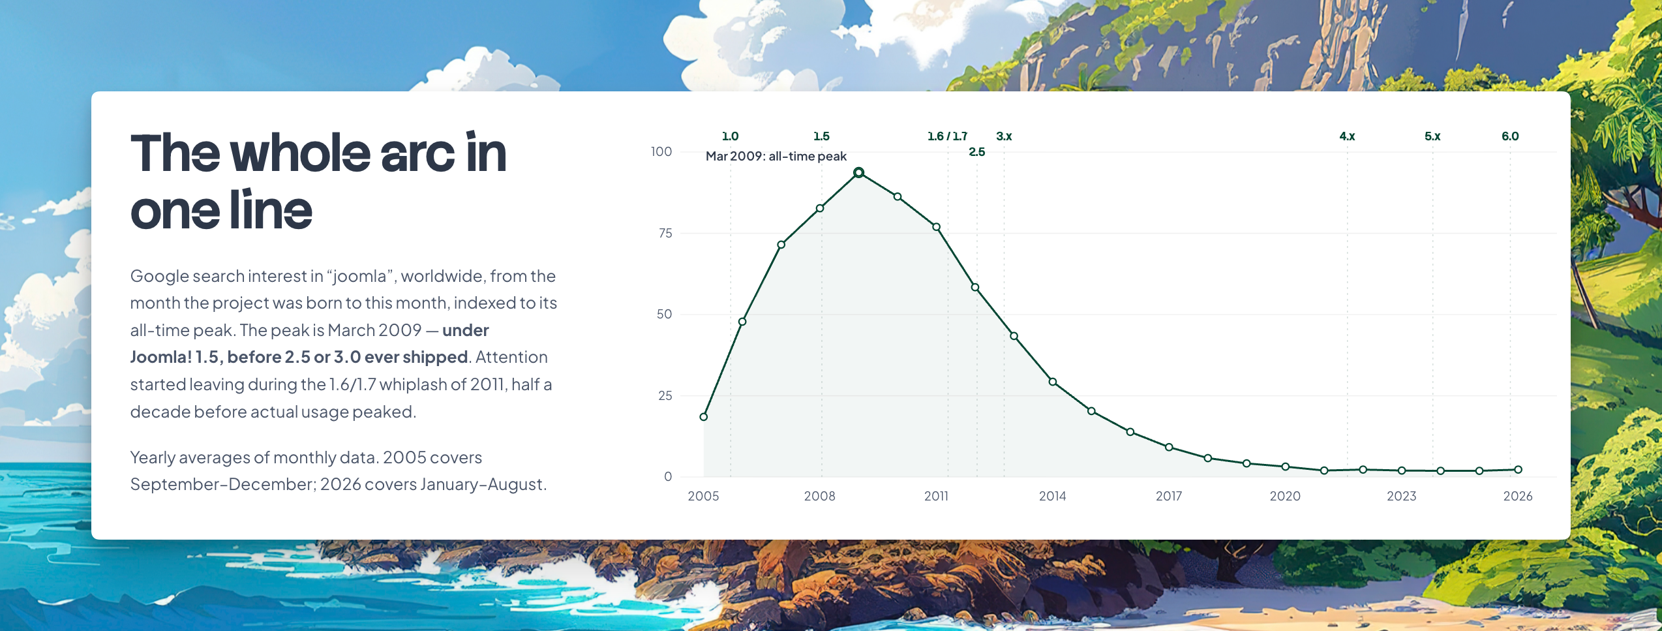Click the '2014' x-axis label
Image resolution: width=1662 pixels, height=631 pixels.
coord(1052,496)
